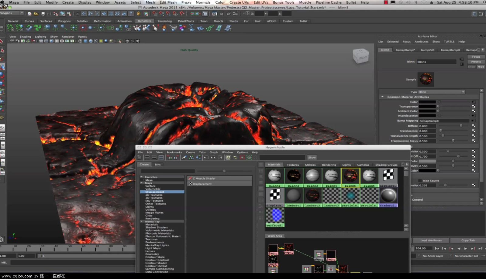486x279 pixels.
Task: Click the go to input connection icon beside blinn name
Action: coord(462,59)
